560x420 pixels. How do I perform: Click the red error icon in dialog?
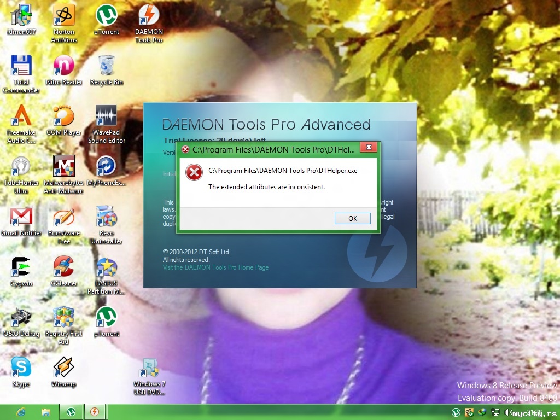coord(194,172)
